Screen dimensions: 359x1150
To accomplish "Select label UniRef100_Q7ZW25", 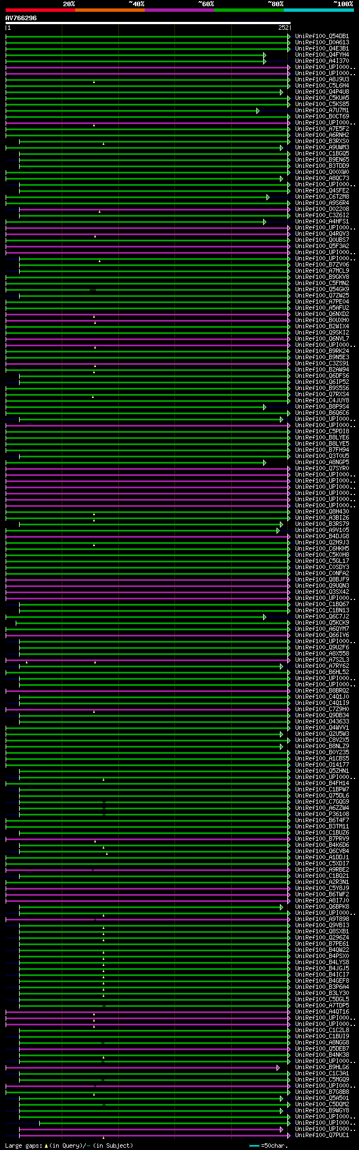I will point(322,296).
